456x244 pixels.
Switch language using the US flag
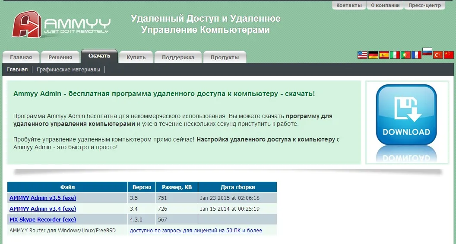[362, 55]
